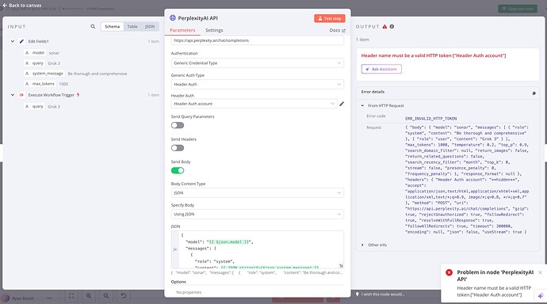This screenshot has height=304, width=547.
Task: Run the Test step button
Action: click(x=330, y=18)
